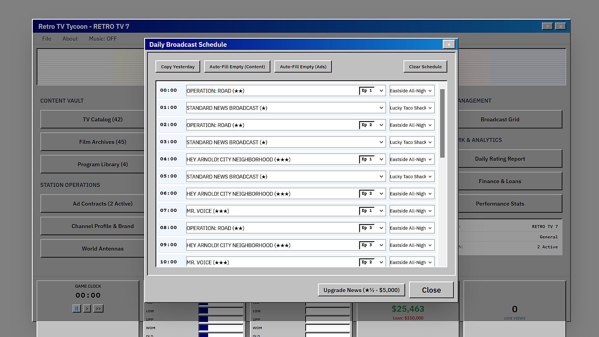Click the UPP audience bar on left chart
This screenshot has height=337, width=599.
(x=221, y=319)
